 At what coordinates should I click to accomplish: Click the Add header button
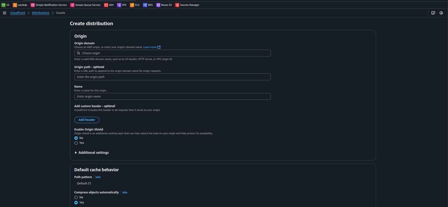pos(86,120)
